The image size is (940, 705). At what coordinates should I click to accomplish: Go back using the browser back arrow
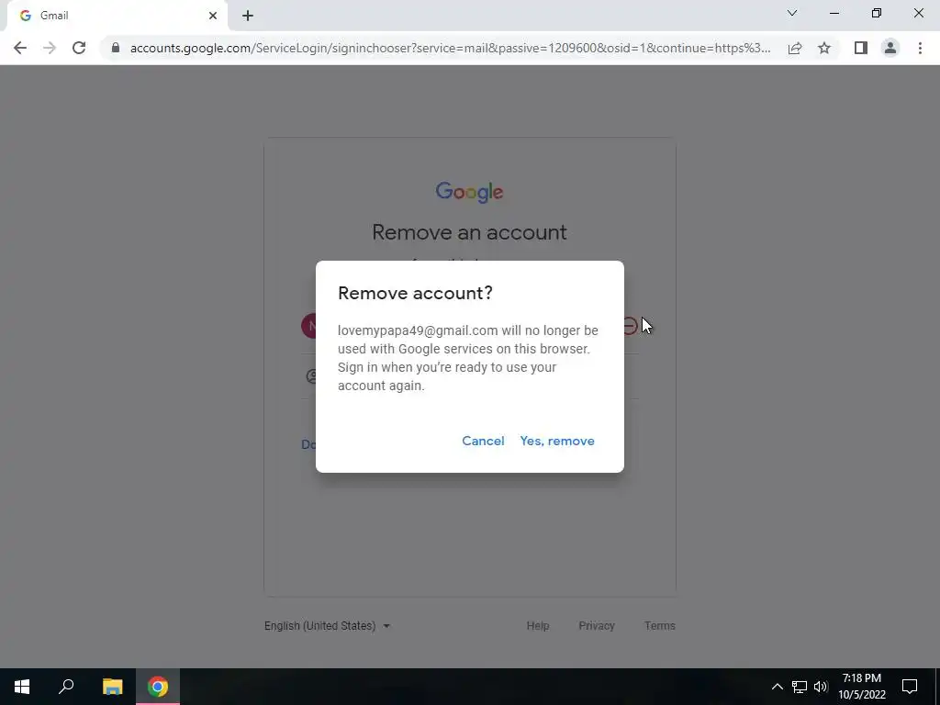20,48
